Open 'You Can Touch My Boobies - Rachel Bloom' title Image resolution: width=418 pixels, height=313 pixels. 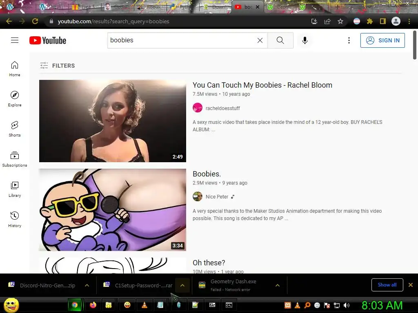[262, 85]
